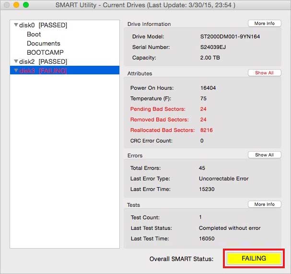
Task: Click the Reallocated Bad Sectors value 8216
Action: [207, 130]
